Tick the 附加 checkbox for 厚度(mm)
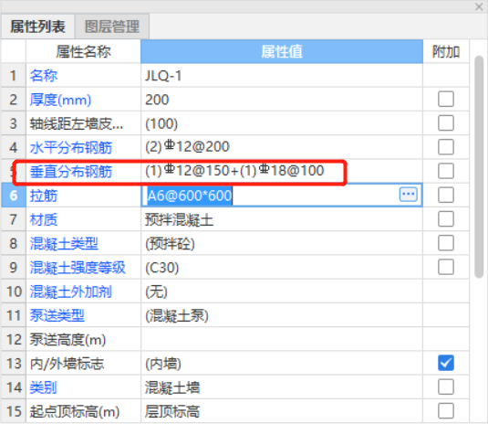The image size is (488, 424). 446,99
